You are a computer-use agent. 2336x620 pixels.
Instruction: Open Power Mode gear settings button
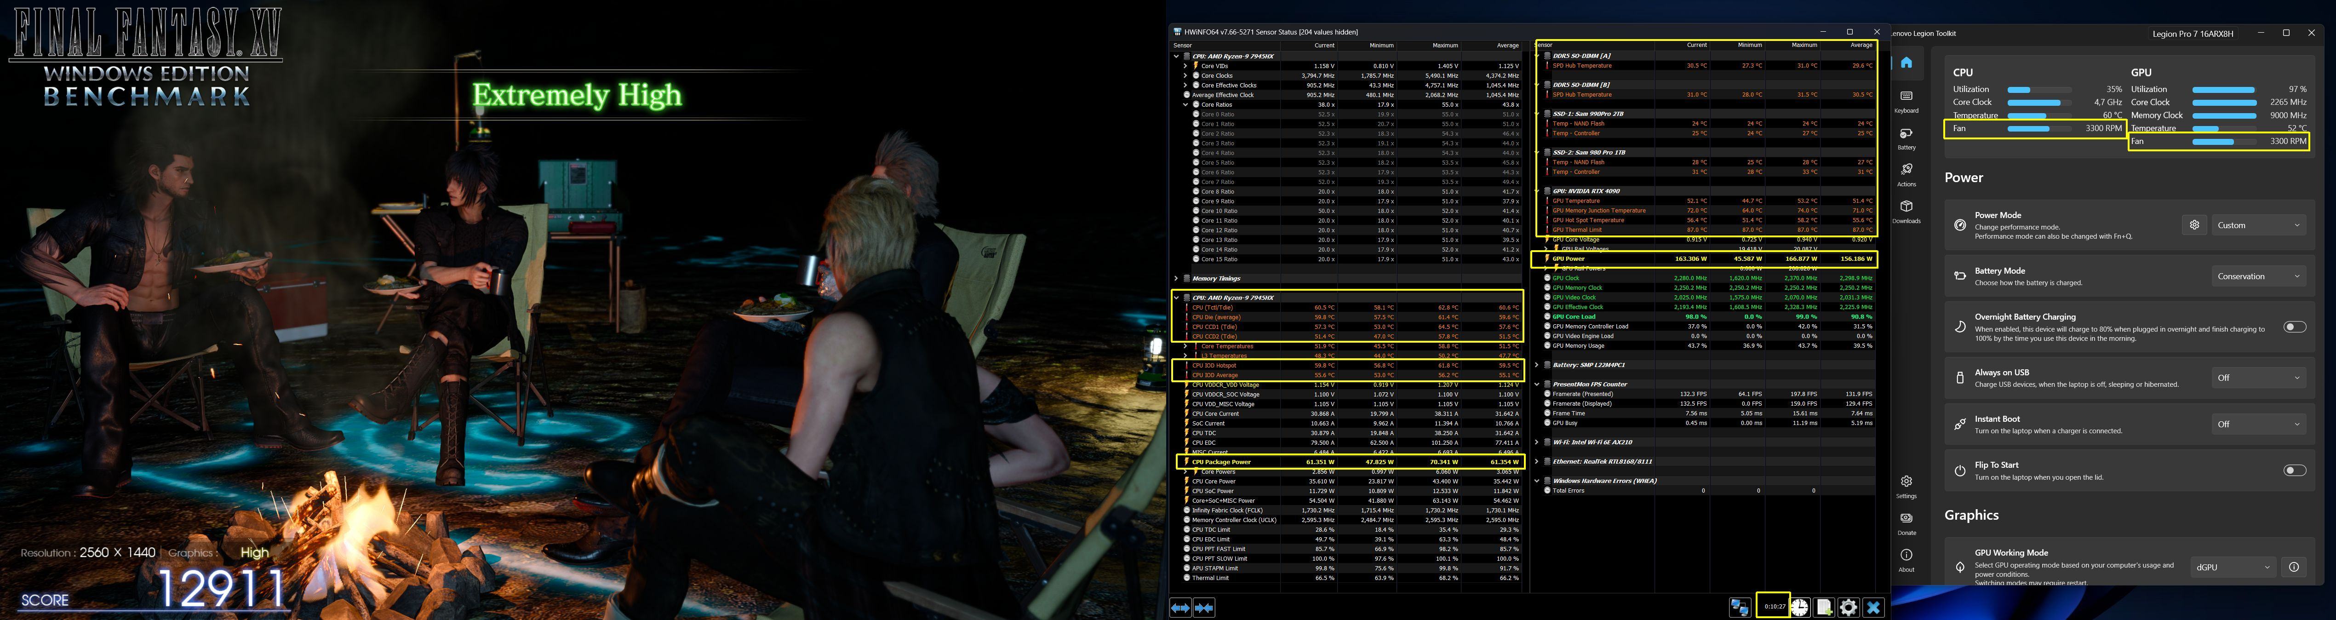(x=2193, y=225)
